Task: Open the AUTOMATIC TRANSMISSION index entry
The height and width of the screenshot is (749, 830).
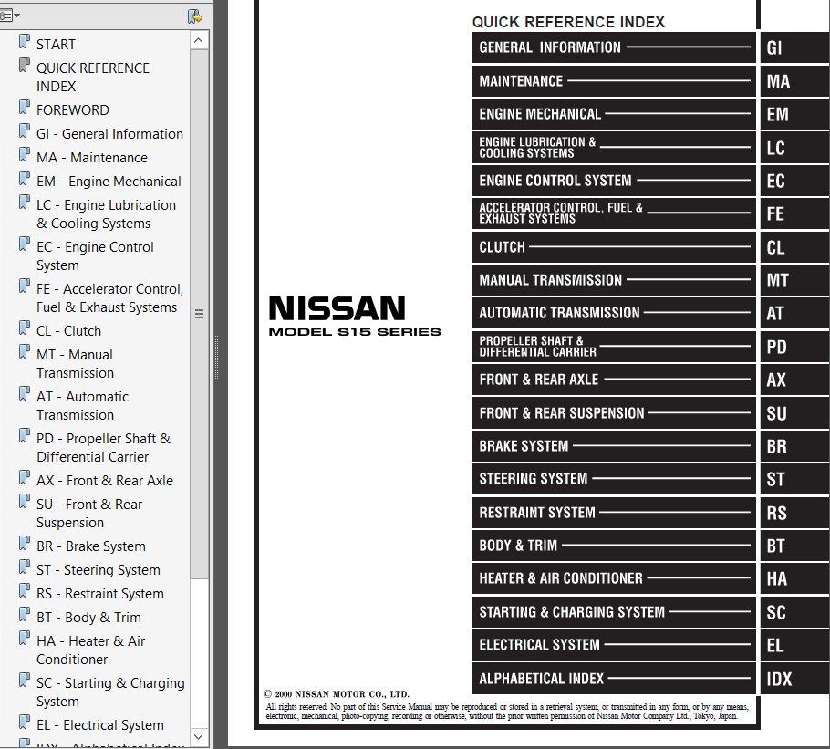Action: click(x=614, y=313)
